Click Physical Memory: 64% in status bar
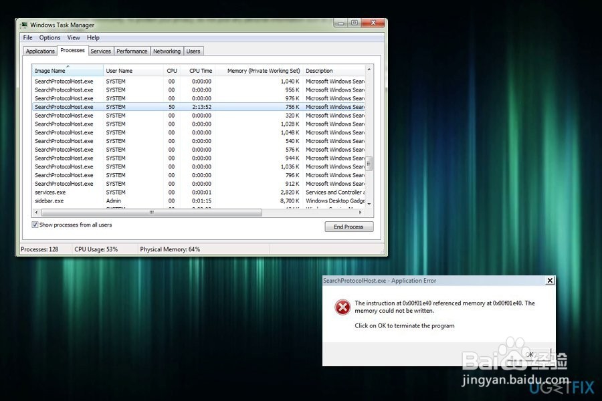 click(x=170, y=249)
